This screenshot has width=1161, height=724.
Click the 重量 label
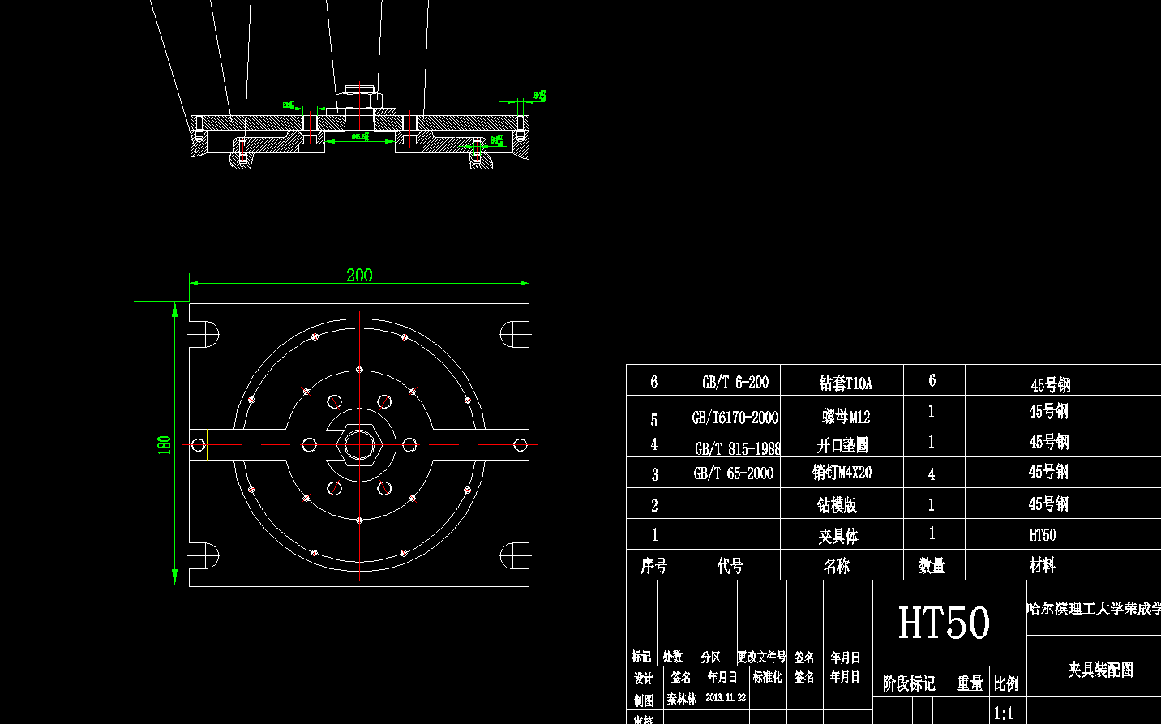point(970,683)
